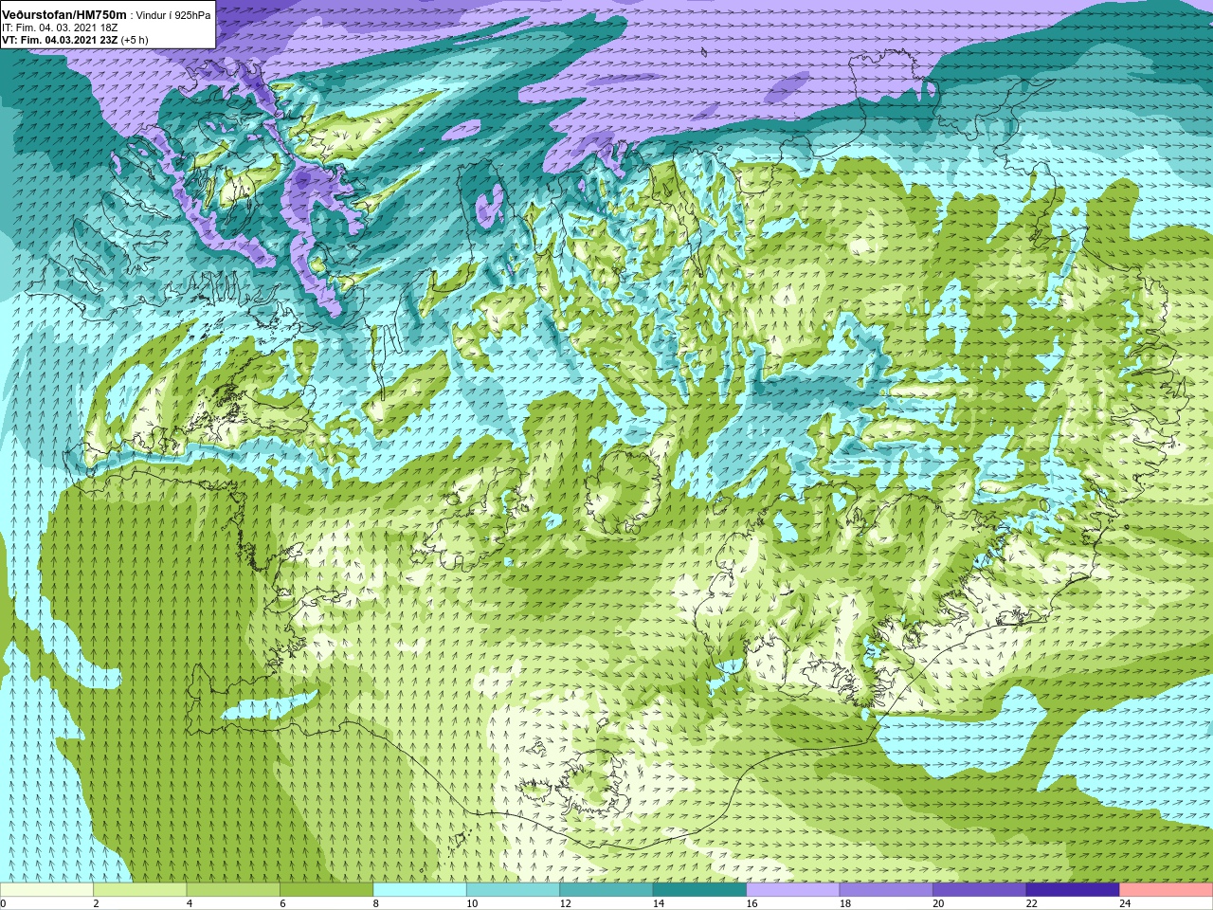
Task: Select the VT: Fim. 04.03.2021 23Z line
Action: coord(60,40)
